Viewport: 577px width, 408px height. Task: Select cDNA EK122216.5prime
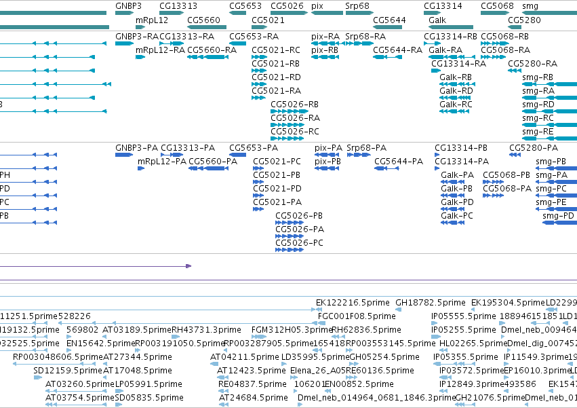[x=353, y=303]
